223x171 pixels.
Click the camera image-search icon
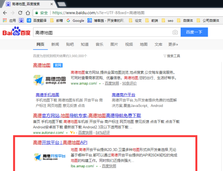pos(175,33)
